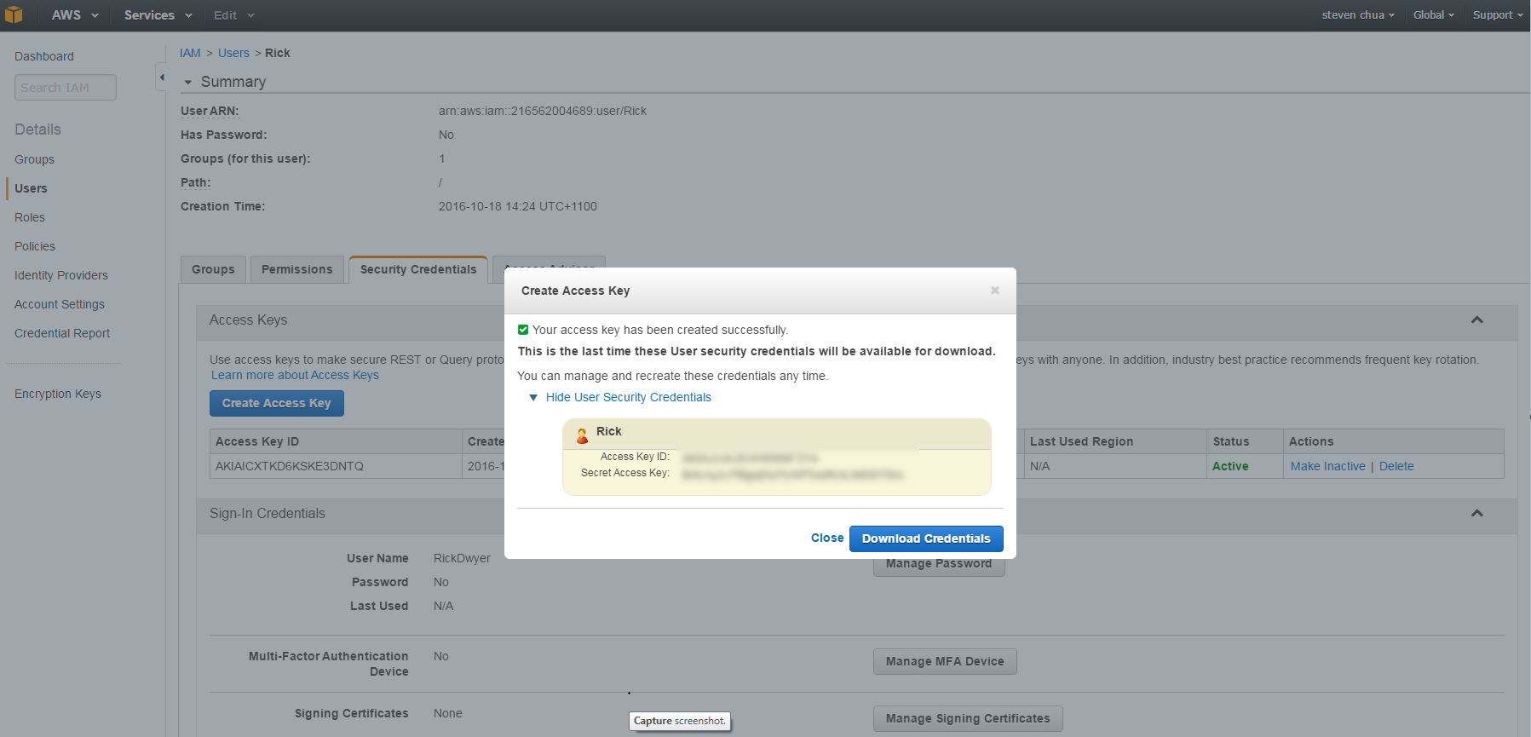Click the Rick user avatar icon
This screenshot has height=737, width=1531.
click(583, 435)
